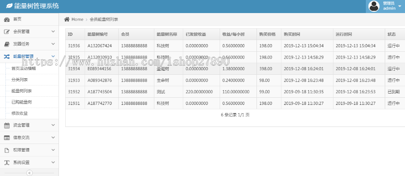Screen dimensions: 405x176
Task: Click the 圣诞树 tree name cell
Action: point(163,69)
